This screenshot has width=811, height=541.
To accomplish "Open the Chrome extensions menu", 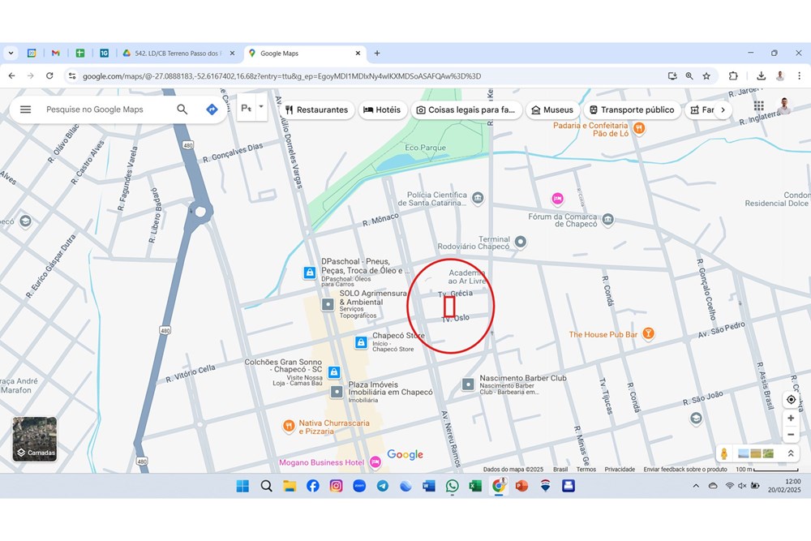I will (x=733, y=76).
